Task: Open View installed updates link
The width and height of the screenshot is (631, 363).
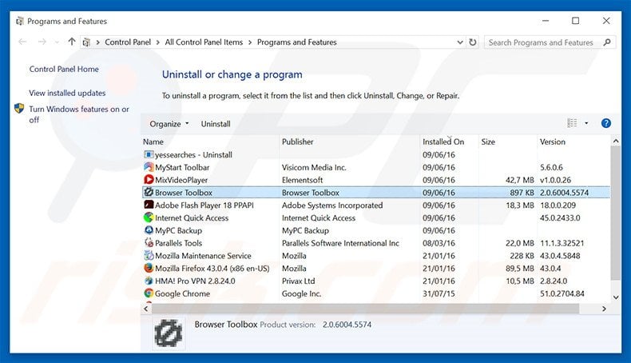Action: (x=67, y=93)
